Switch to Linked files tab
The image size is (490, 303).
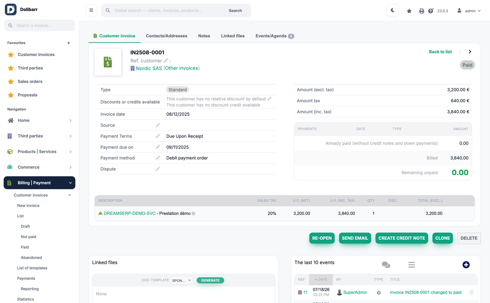pos(233,36)
